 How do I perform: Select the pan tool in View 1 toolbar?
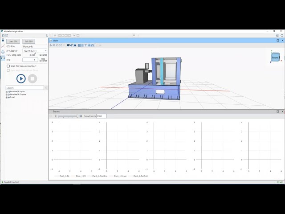pos(51,45)
